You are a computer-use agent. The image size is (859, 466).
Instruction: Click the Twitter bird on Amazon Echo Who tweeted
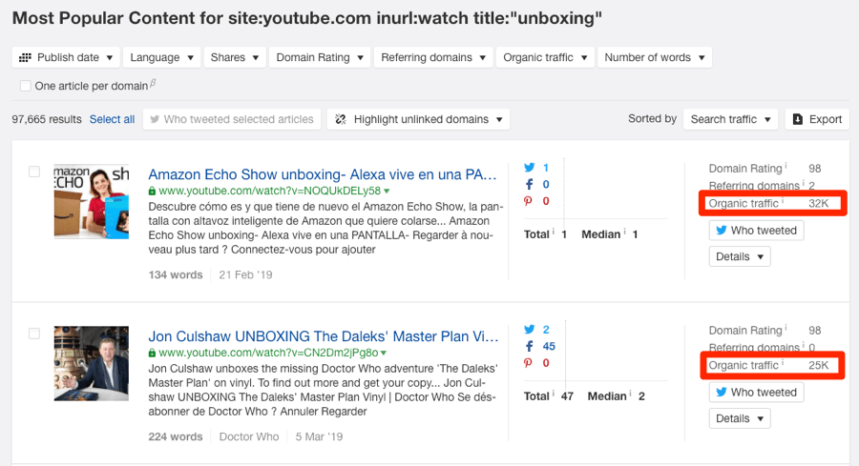pyautogui.click(x=722, y=231)
